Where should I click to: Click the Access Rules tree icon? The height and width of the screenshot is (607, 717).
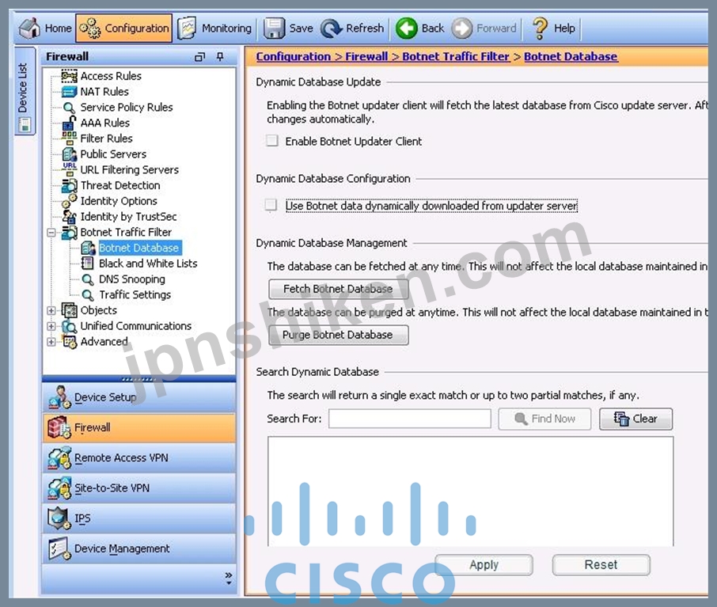click(70, 76)
